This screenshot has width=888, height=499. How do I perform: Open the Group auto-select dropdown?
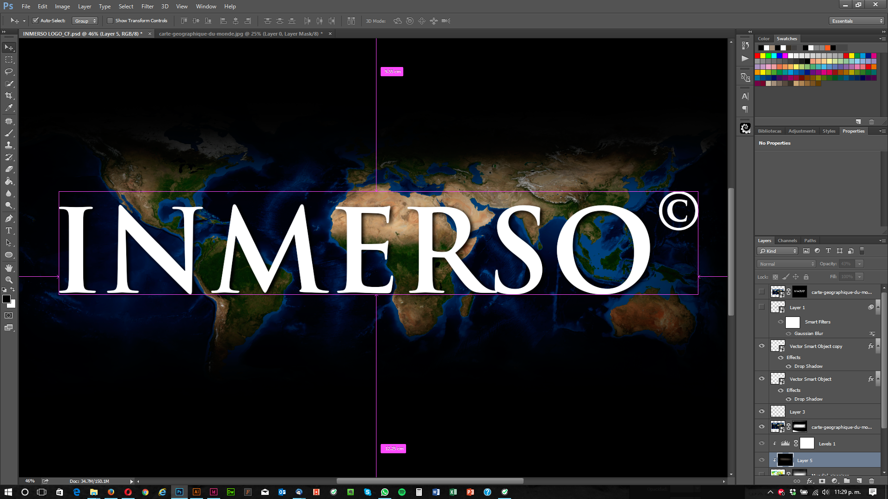85,21
